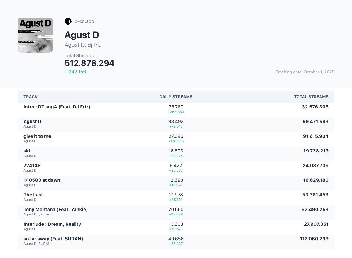Viewport: 352px width, 258px height.
Task: Click daily streams value 76.767
Action: pyautogui.click(x=176, y=107)
